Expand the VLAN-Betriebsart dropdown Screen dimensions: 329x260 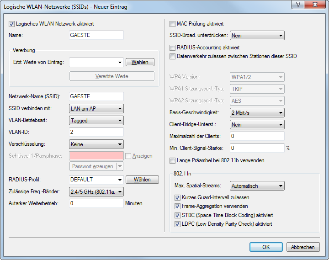pos(96,120)
